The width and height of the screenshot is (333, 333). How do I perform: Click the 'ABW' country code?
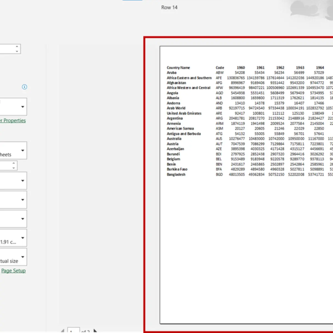220,73
